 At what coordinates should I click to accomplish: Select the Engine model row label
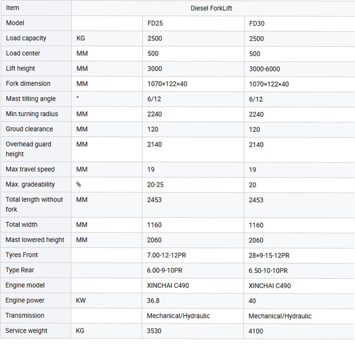tap(25, 285)
